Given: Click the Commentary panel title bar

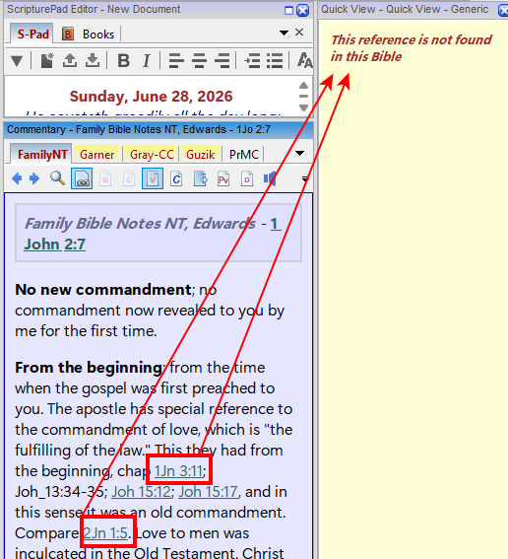Looking at the screenshot, I should point(159,130).
